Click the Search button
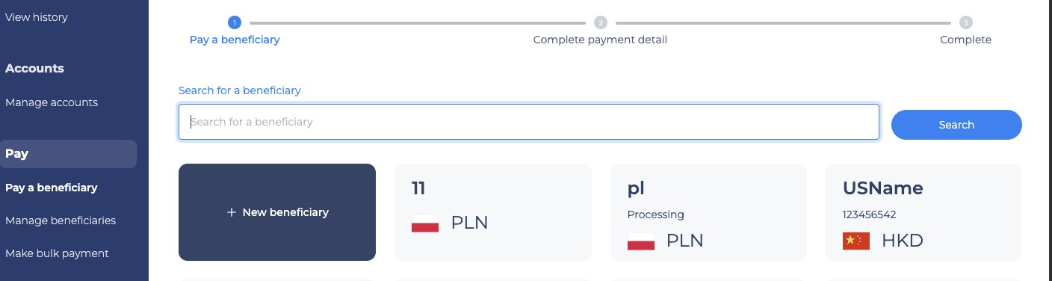The width and height of the screenshot is (1052, 281). click(x=956, y=125)
